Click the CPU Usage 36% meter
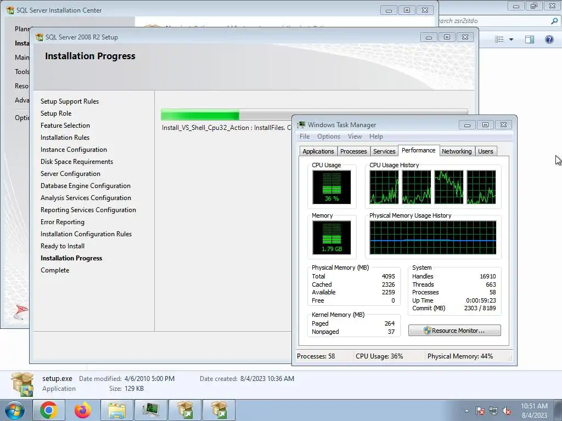This screenshot has height=421, width=562. click(x=331, y=187)
